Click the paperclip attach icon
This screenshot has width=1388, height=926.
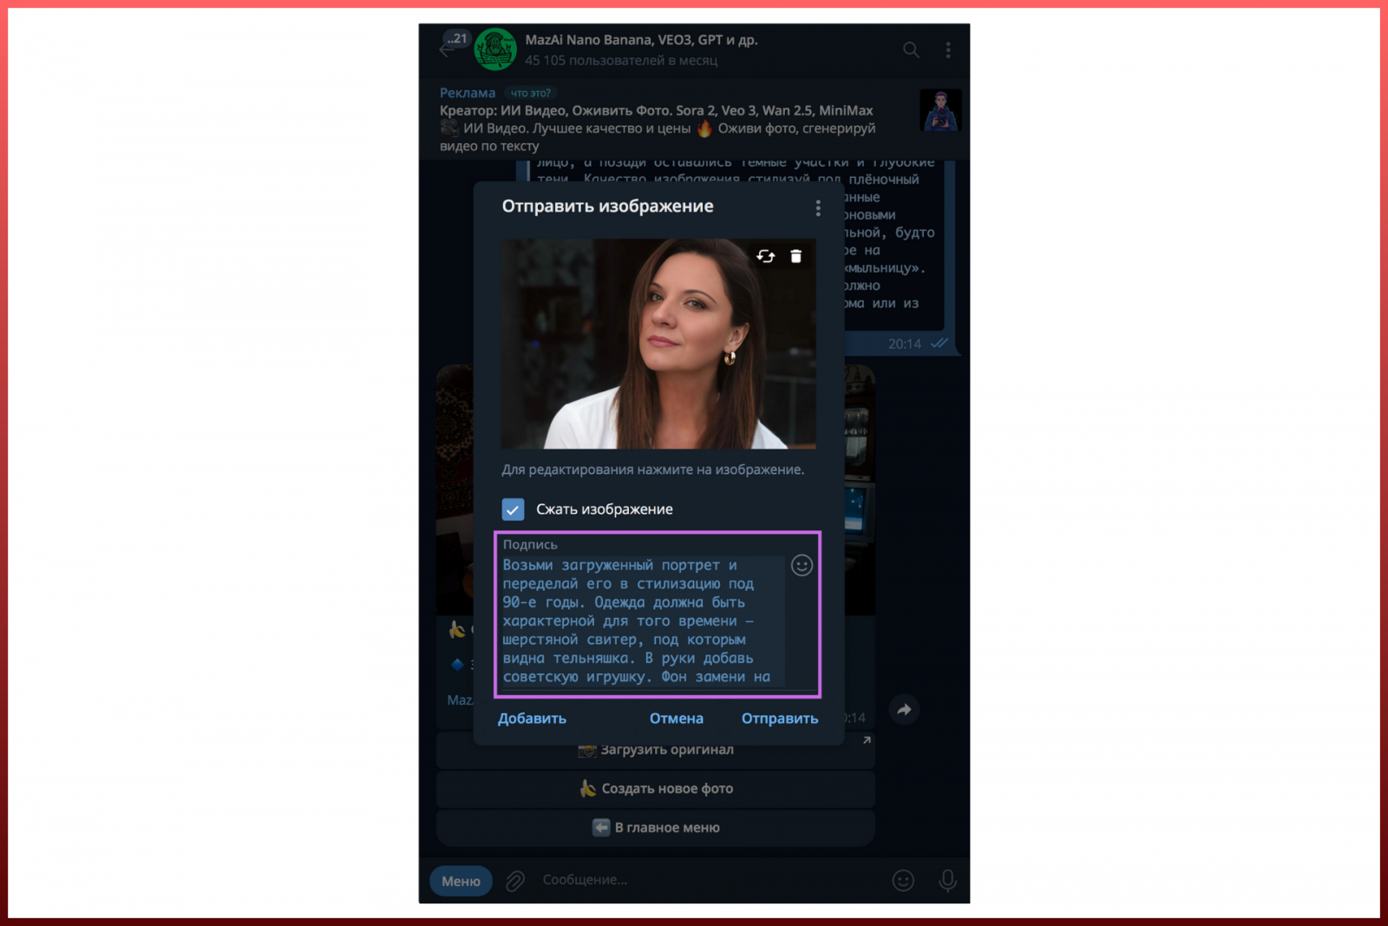pyautogui.click(x=515, y=881)
